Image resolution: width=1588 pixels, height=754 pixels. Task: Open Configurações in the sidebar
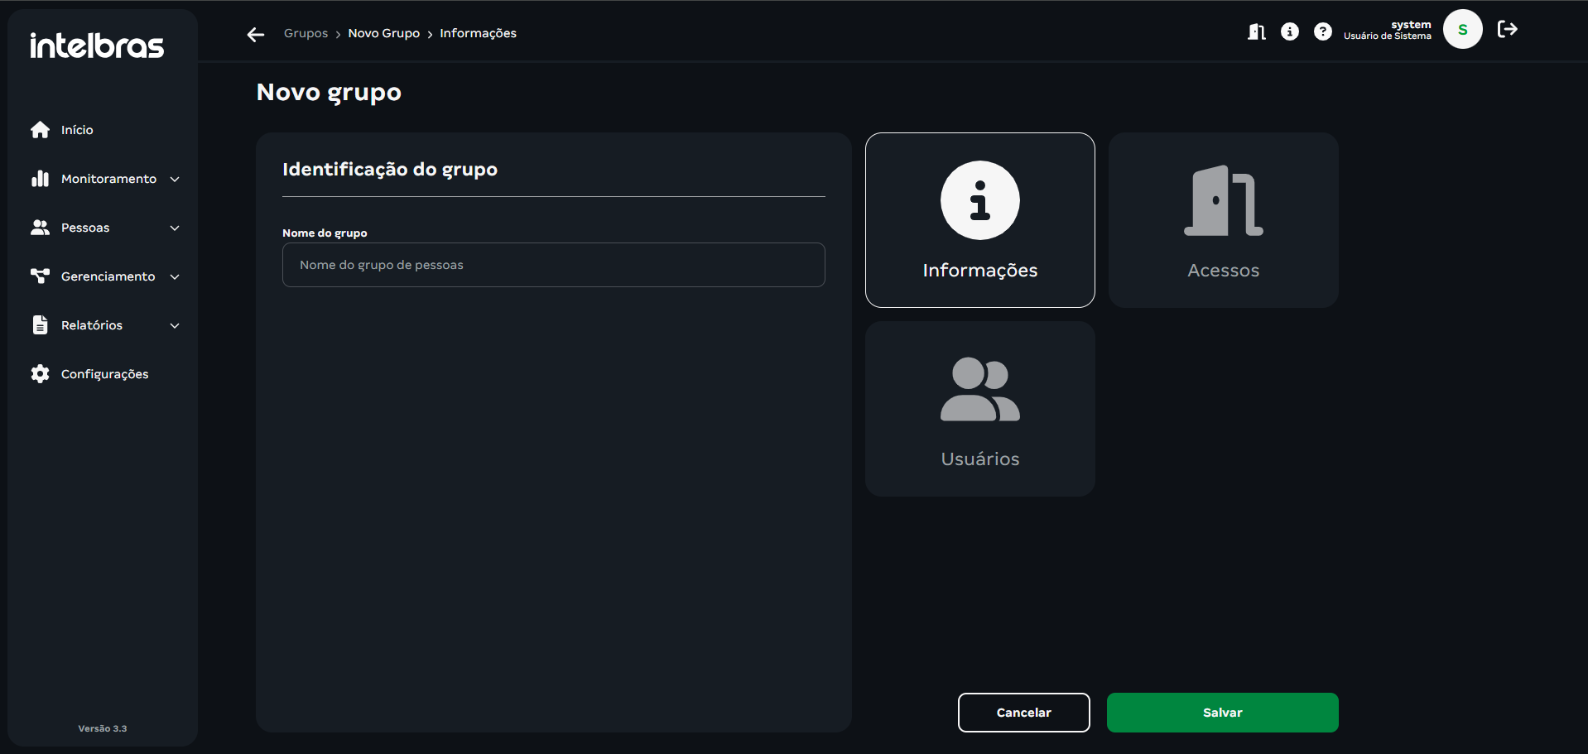(104, 374)
